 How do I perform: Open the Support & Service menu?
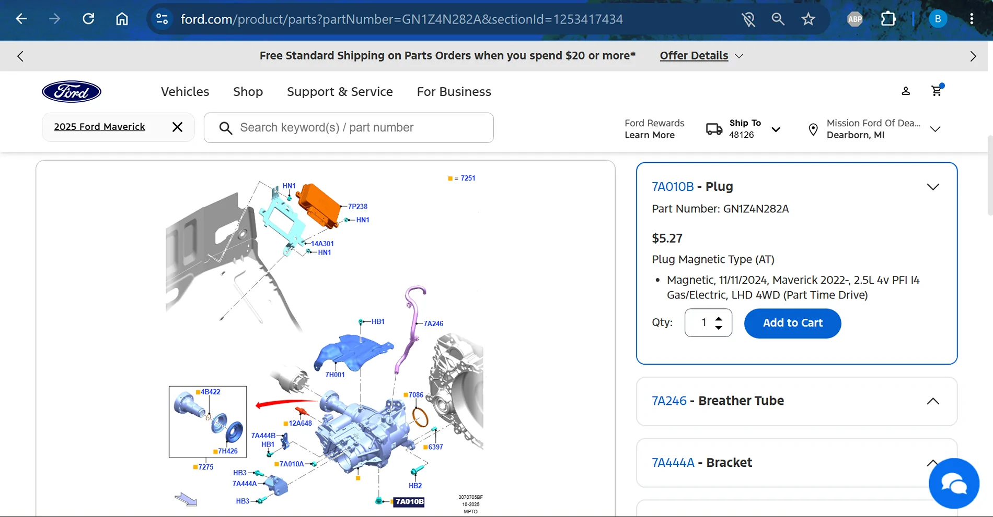(x=340, y=92)
